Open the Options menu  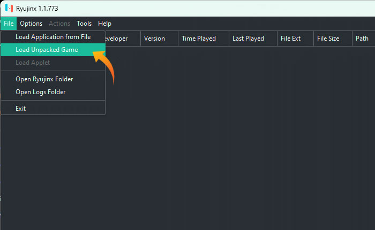point(31,24)
